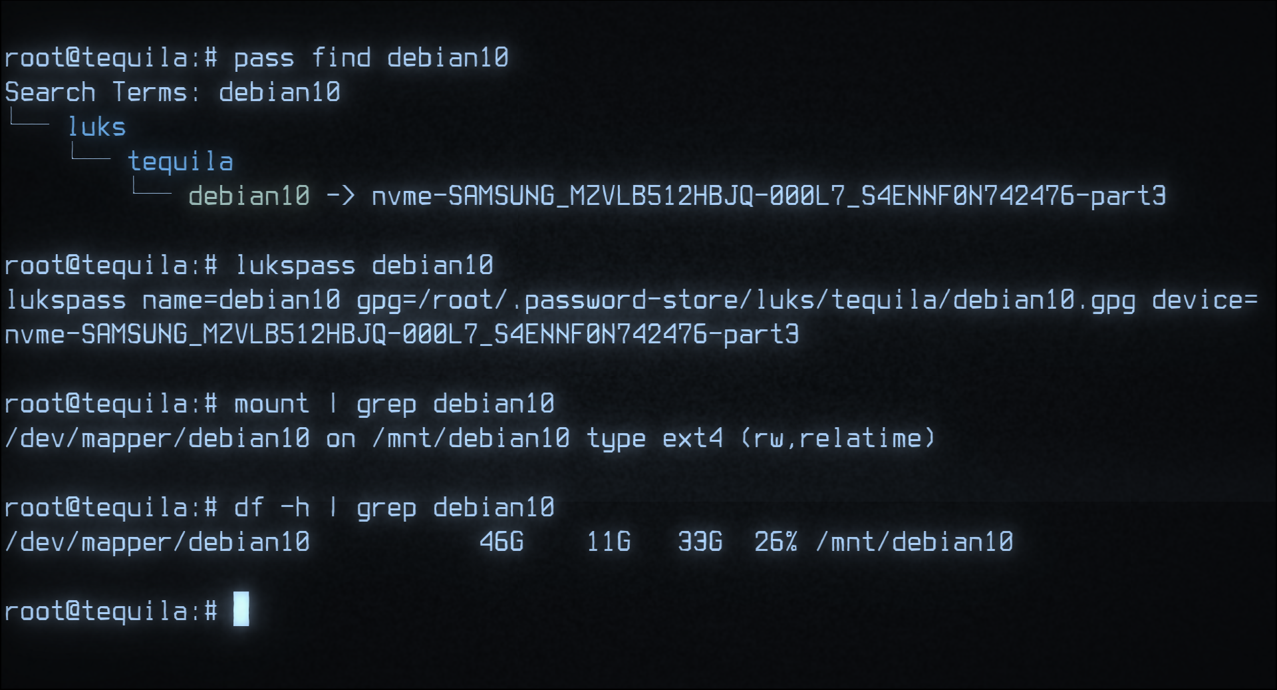This screenshot has height=690, width=1277.
Task: Click the last 'root@tequila:#' prompt
Action: point(111,611)
